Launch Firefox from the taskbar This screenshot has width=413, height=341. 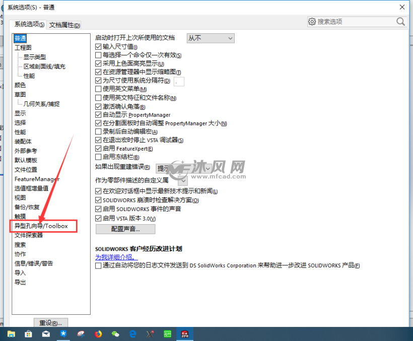click(x=98, y=334)
